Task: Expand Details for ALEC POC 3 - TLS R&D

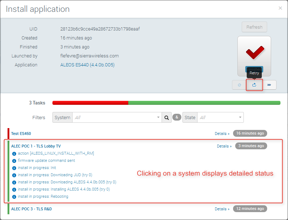Action: (x=222, y=209)
